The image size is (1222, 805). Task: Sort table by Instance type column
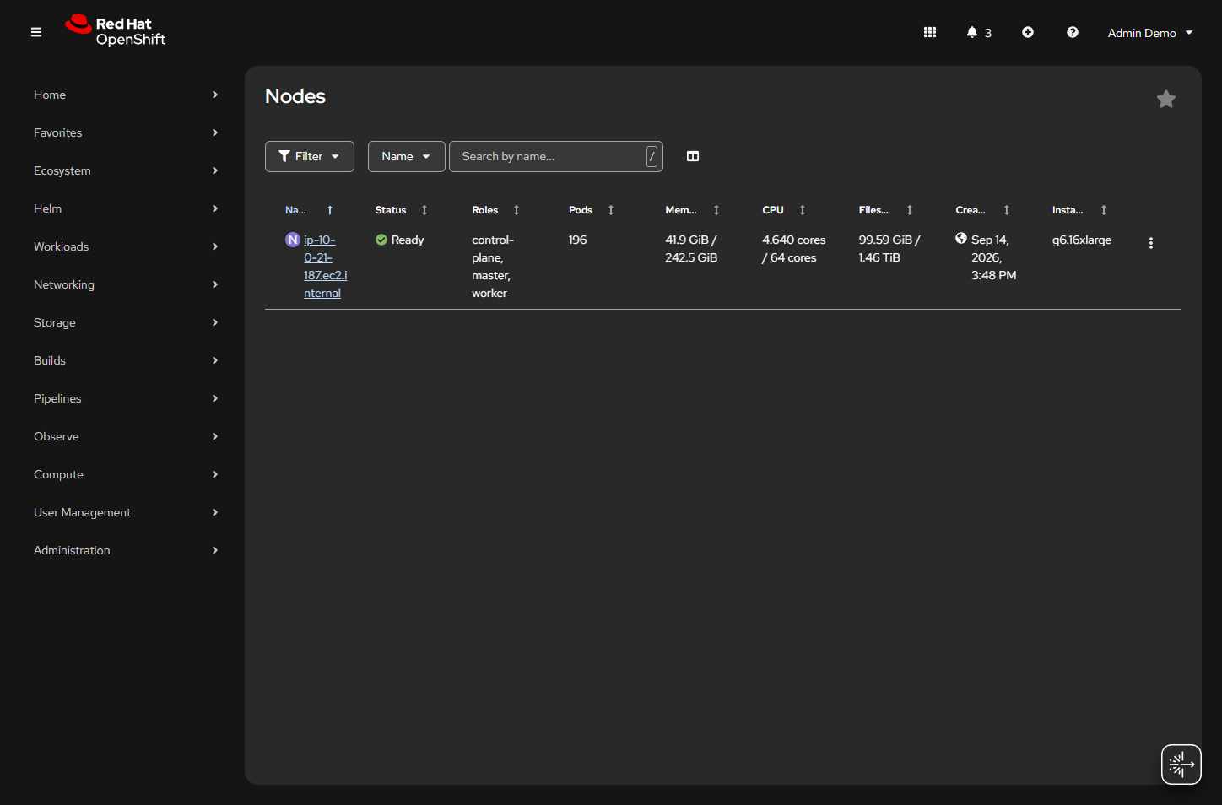tap(1080, 210)
